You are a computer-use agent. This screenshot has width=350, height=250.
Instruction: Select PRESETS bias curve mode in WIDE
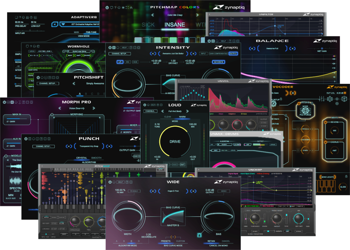click(166, 241)
